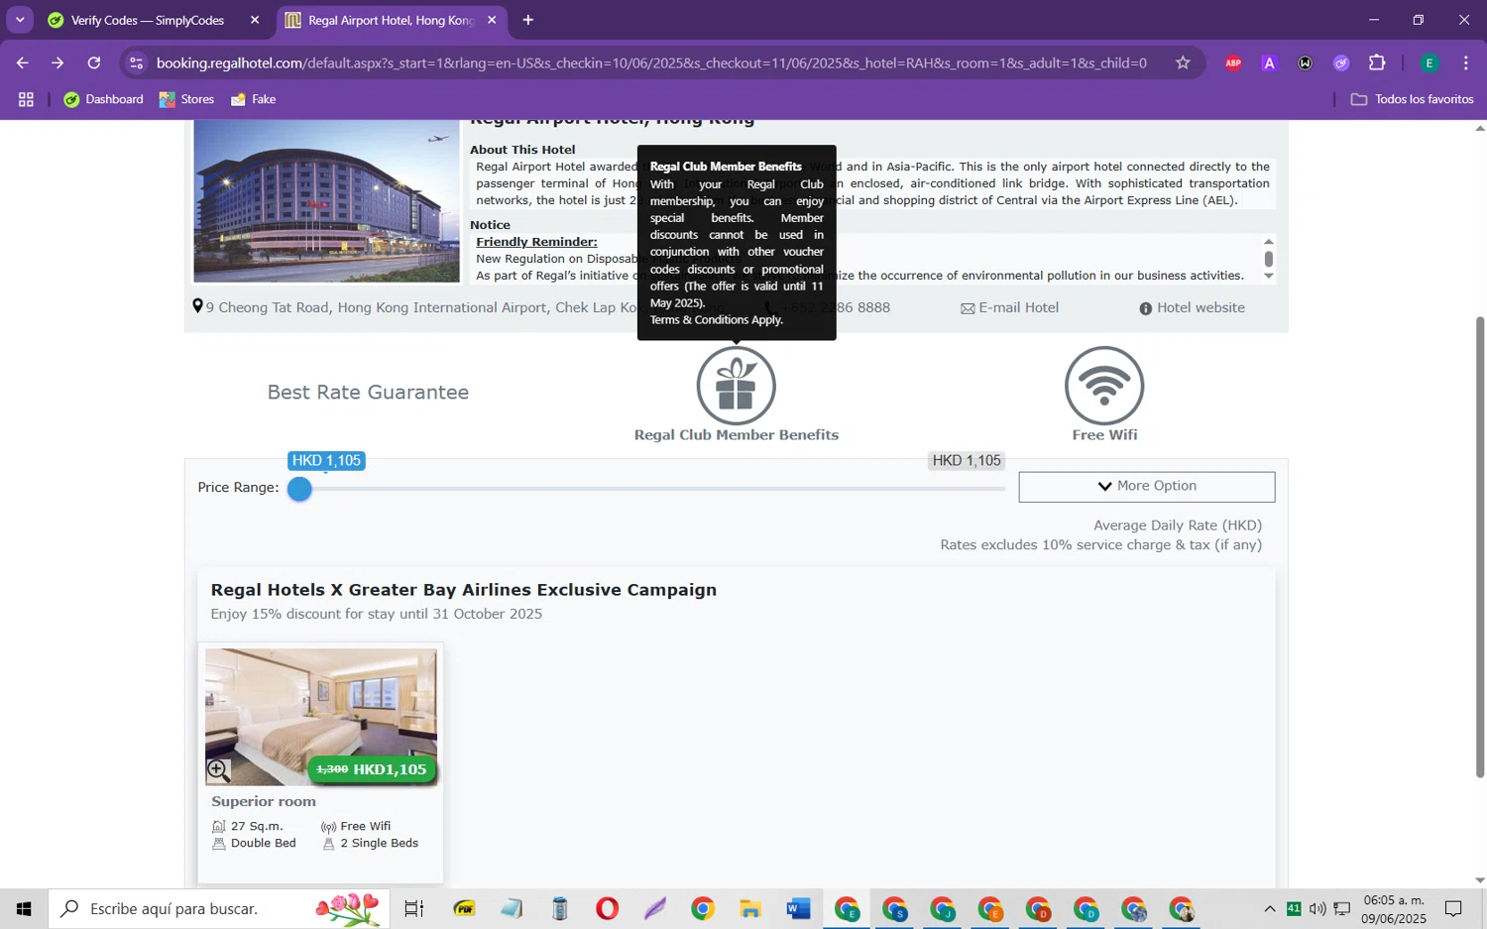Image resolution: width=1487 pixels, height=929 pixels.
Task: Open volume control in system tray
Action: (x=1317, y=908)
